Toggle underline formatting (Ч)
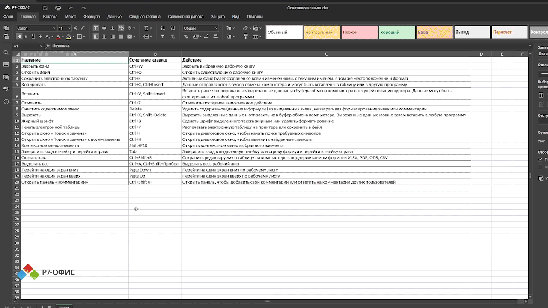548x308 pixels. pos(33,36)
